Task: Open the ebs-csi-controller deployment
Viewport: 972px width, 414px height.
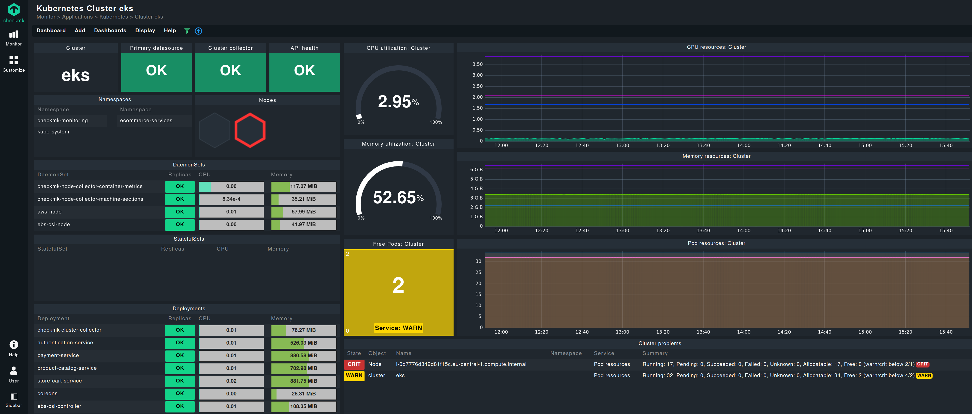Action: (x=59, y=406)
